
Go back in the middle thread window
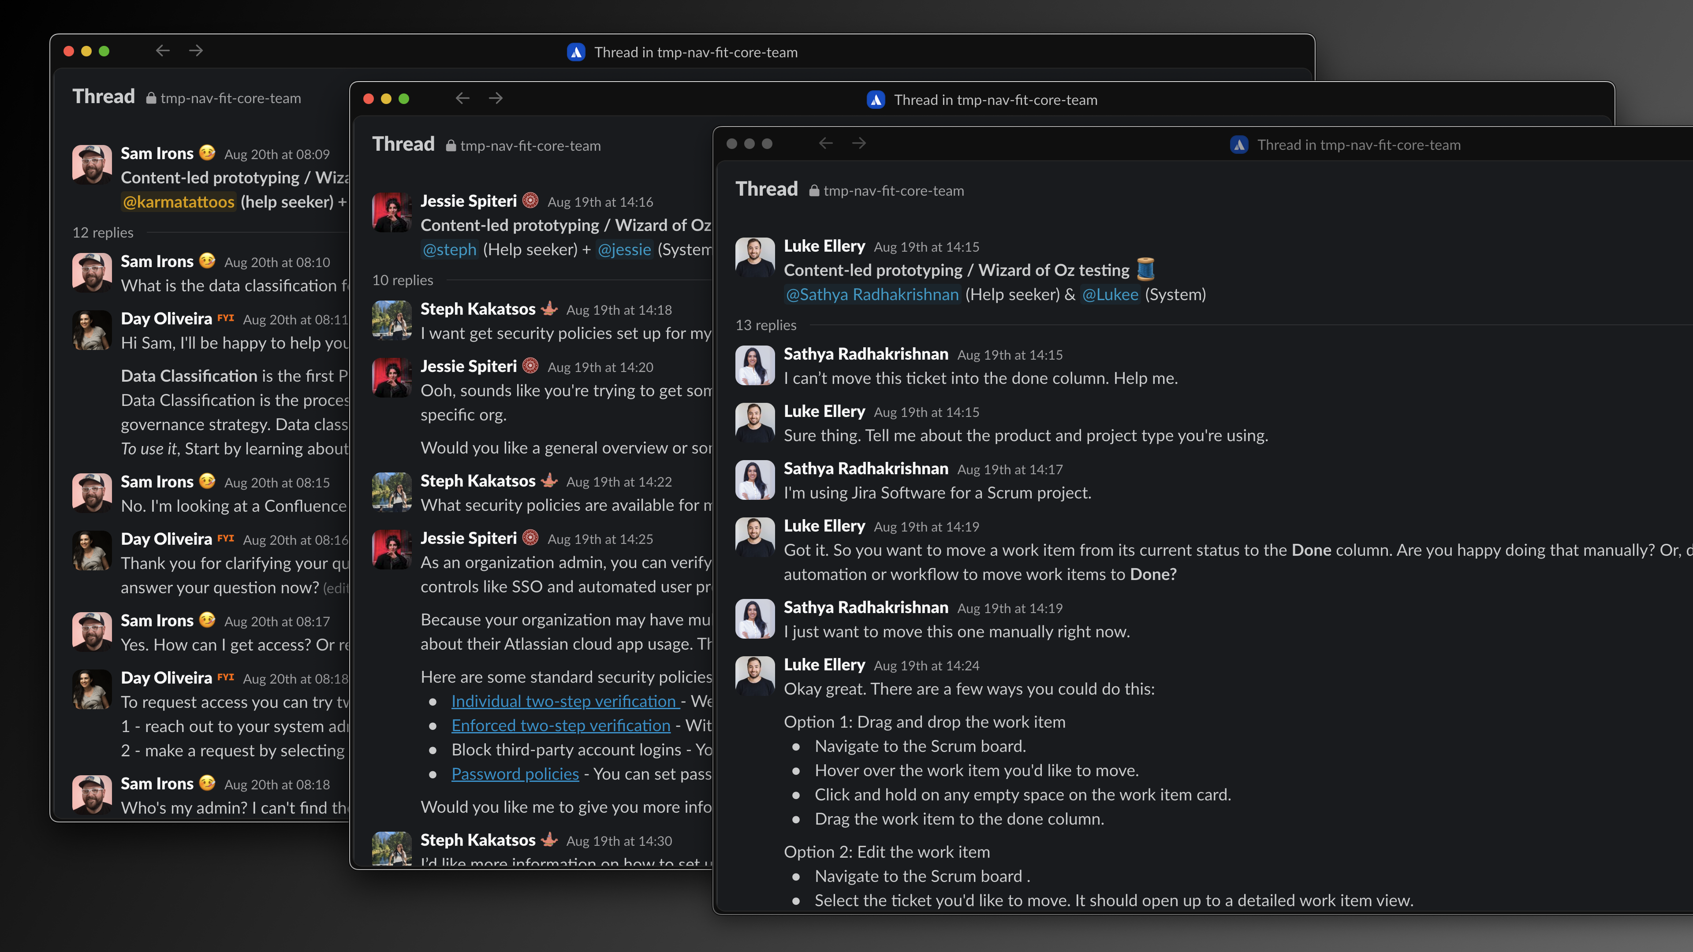click(x=462, y=99)
